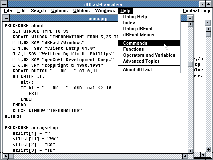Maximize the main.prg window
This screenshot has width=213, height=160.
pos(190,18)
